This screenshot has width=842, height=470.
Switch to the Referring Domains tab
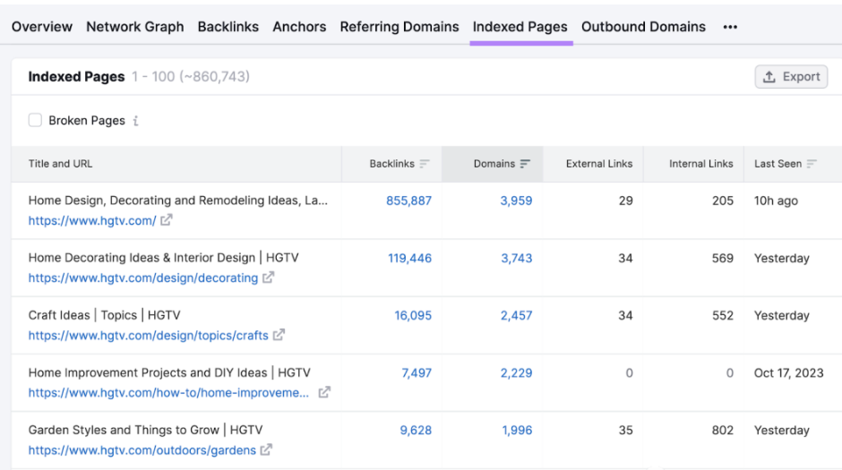(400, 27)
